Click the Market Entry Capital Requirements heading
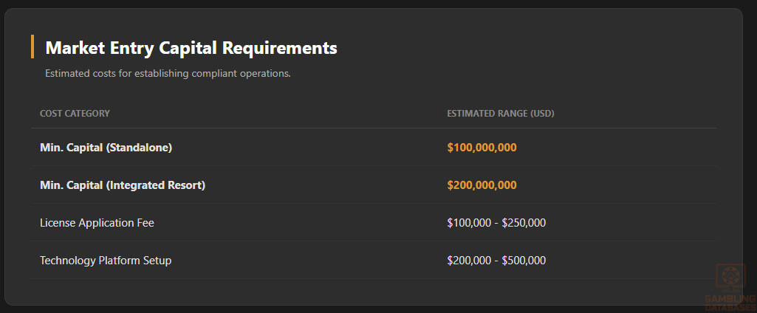This screenshot has width=757, height=313. click(x=191, y=48)
